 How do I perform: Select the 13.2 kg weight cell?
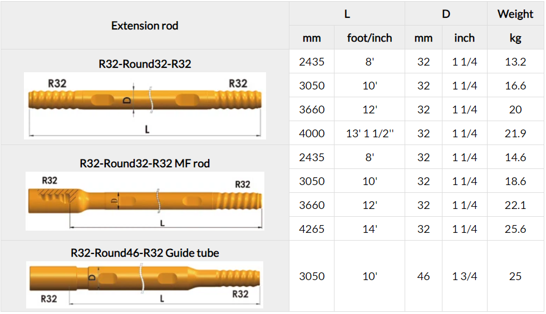click(515, 62)
